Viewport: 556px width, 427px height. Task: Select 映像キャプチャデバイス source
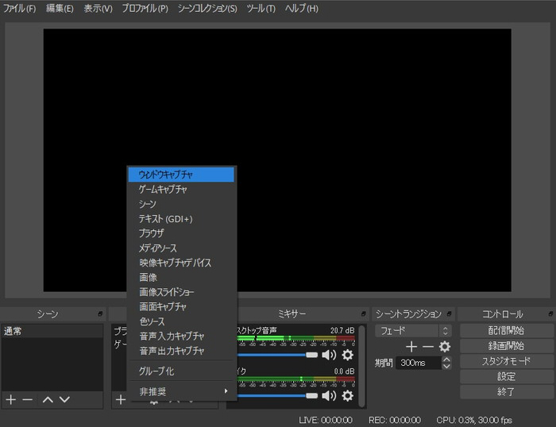181,263
